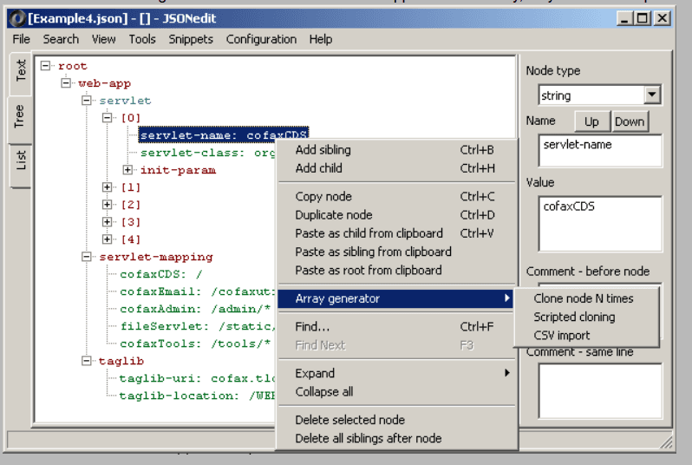This screenshot has height=465, width=692.
Task: Select the root tree node
Action: pyautogui.click(x=73, y=66)
